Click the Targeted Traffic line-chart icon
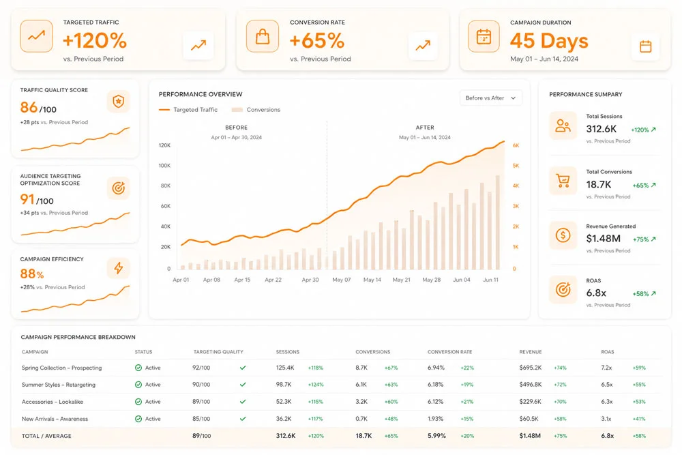 [x=37, y=36]
